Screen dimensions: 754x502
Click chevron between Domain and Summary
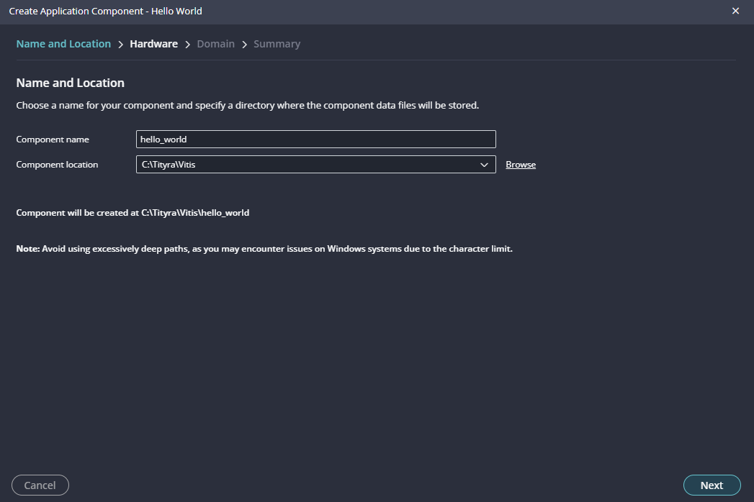pos(244,45)
